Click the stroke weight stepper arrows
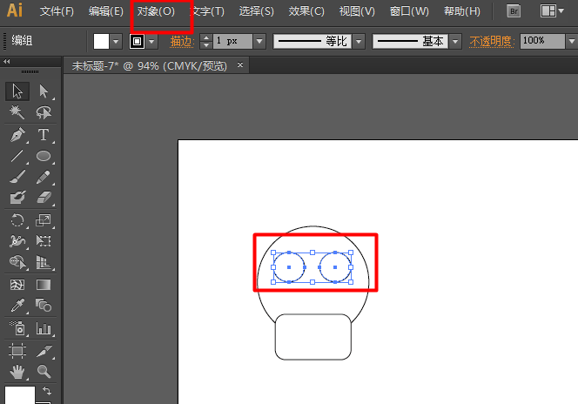578x404 pixels. pos(206,41)
